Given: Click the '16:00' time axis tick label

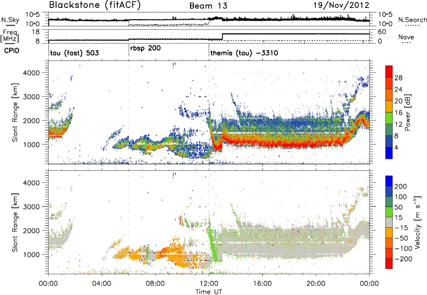Looking at the screenshot, I should 262,284.
